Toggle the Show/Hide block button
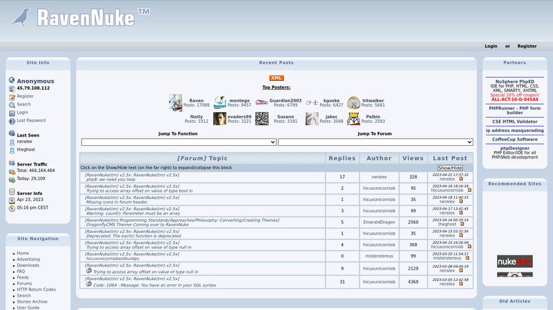Screen dimensions: 553x310 coord(450,168)
